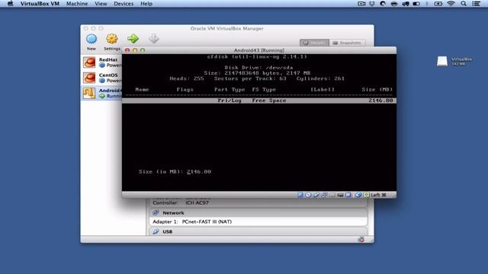Screen dimensions: 488x274
Task: Click the mouse integration status icon
Action: (x=358, y=195)
